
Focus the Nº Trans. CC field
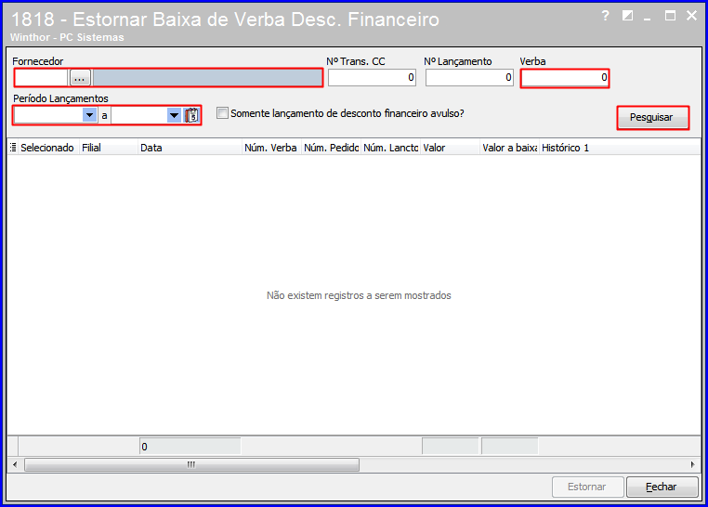tap(372, 78)
